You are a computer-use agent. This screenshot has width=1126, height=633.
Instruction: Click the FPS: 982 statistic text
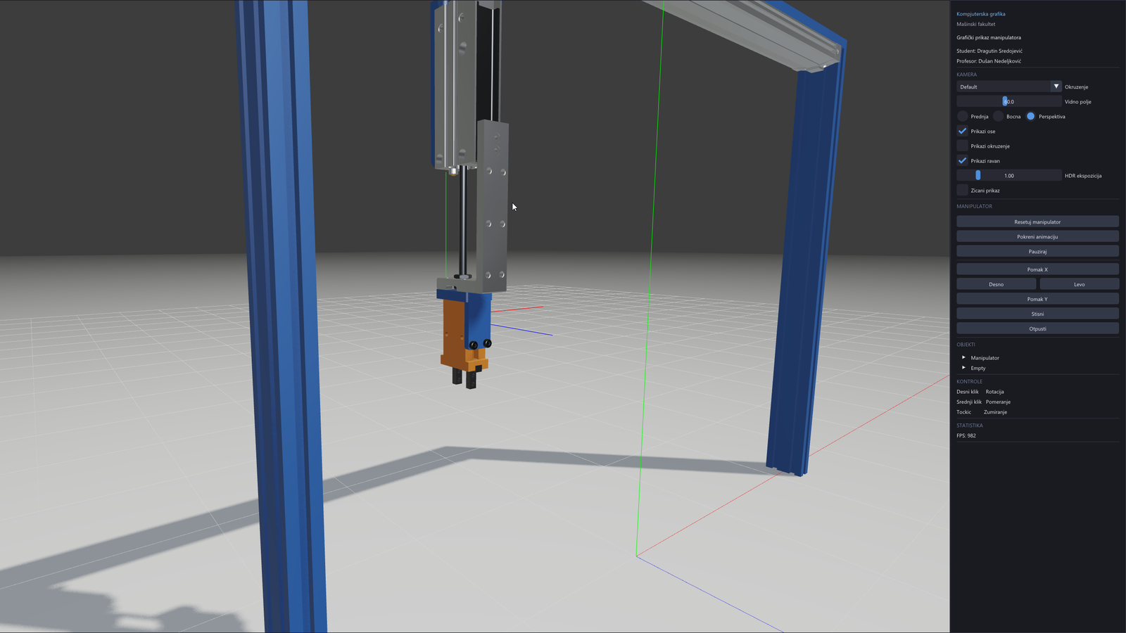click(x=966, y=435)
